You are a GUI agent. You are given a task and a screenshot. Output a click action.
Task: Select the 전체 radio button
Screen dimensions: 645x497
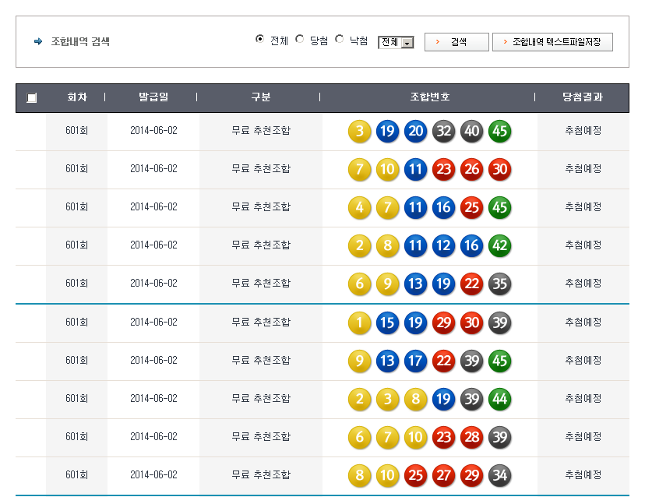[260, 40]
